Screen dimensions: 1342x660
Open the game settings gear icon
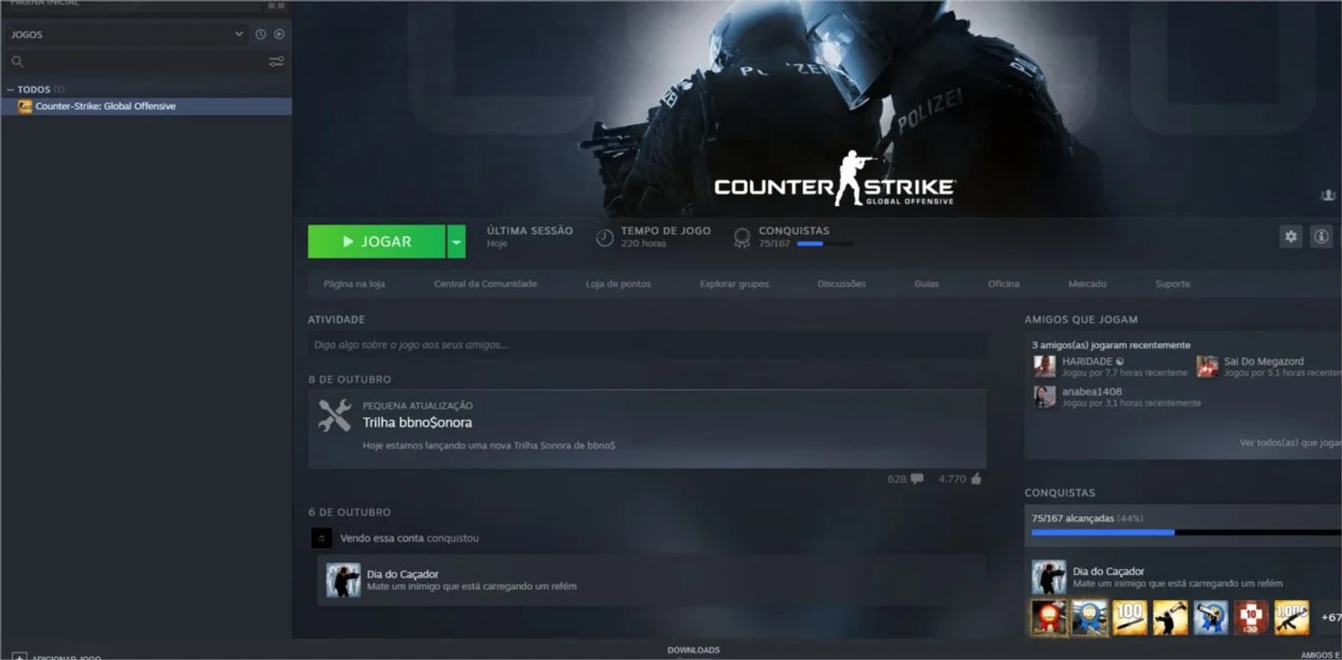pyautogui.click(x=1290, y=236)
